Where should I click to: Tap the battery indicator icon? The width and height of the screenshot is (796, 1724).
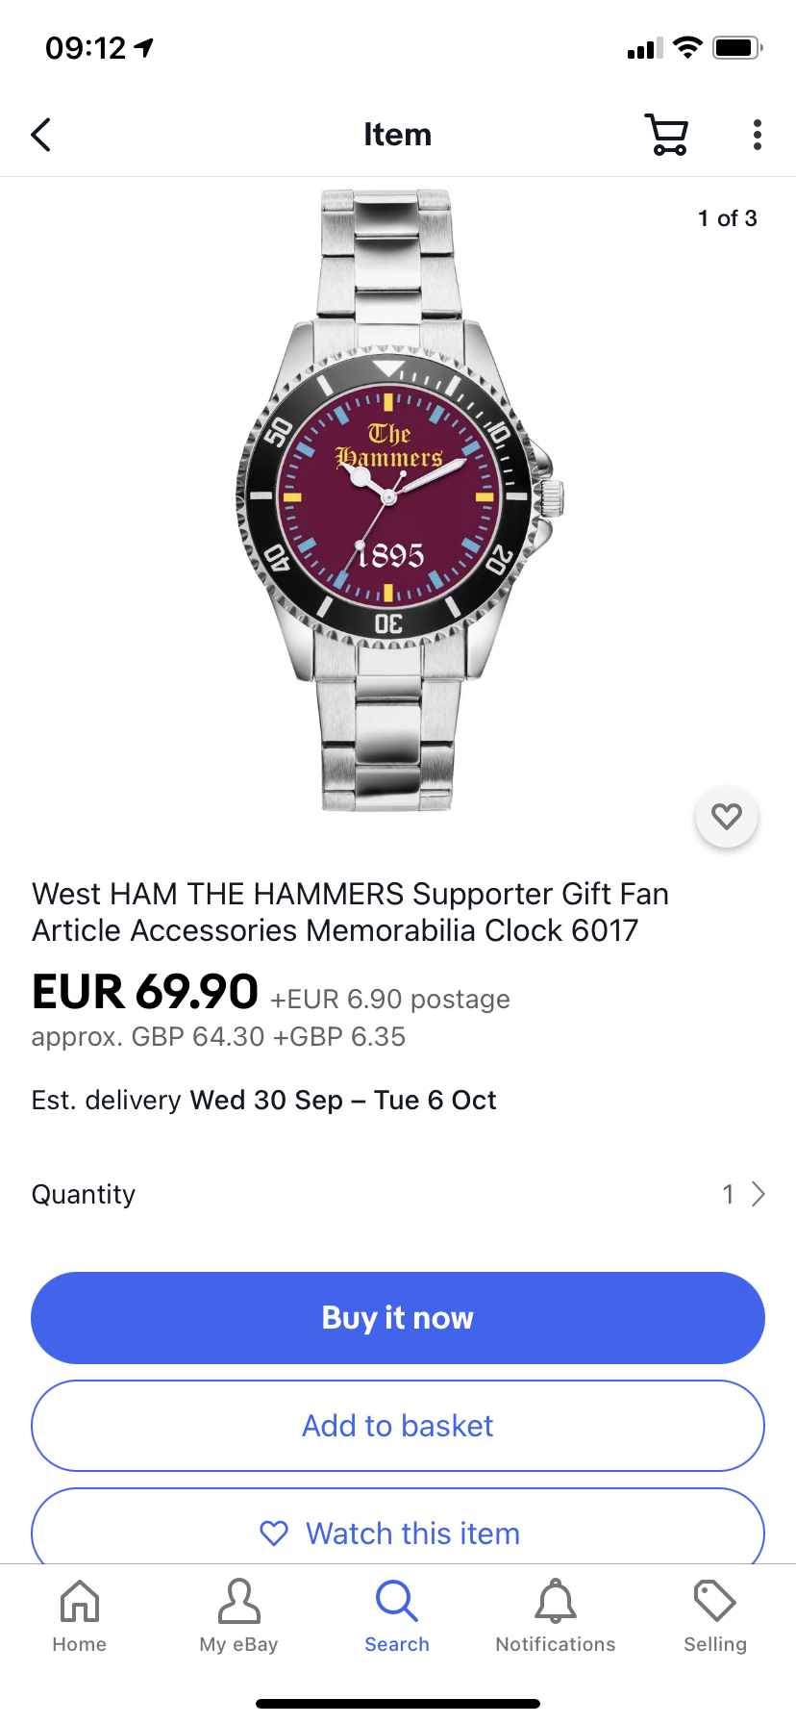tap(737, 47)
